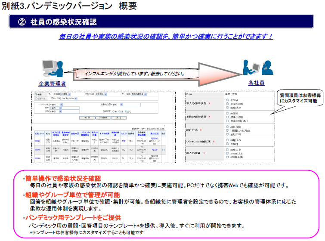This screenshot has height=241, width=325.
Task: Sort by 本人の感染状況 column header
Action: [x=56, y=134]
